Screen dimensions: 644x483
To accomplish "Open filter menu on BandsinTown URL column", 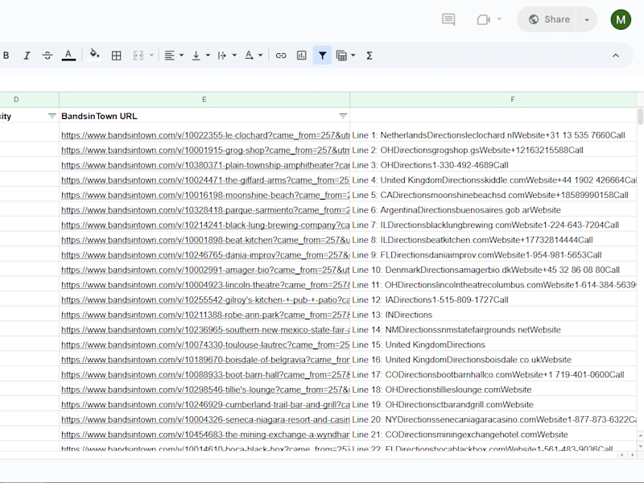I will pos(343,116).
